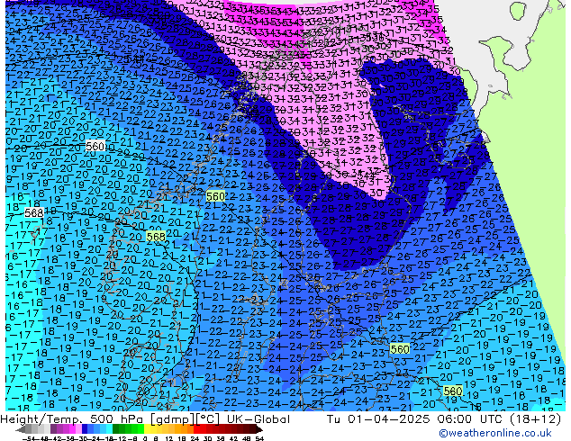
Task: Open the weatheronline.co.uk link
Action: [x=495, y=433]
